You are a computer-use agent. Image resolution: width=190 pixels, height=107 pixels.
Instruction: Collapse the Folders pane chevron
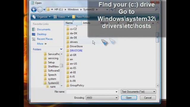[x=61, y=49]
